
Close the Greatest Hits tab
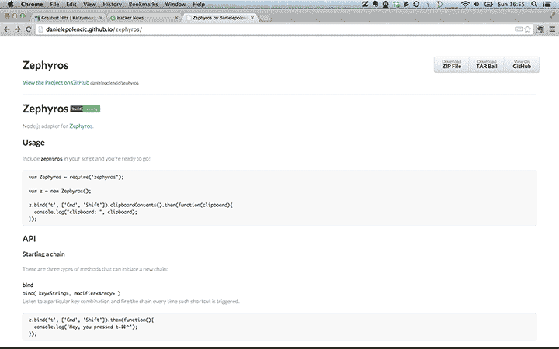pos(101,17)
